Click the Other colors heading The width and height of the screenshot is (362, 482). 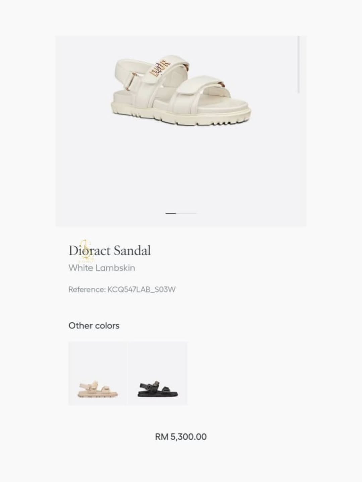point(94,326)
